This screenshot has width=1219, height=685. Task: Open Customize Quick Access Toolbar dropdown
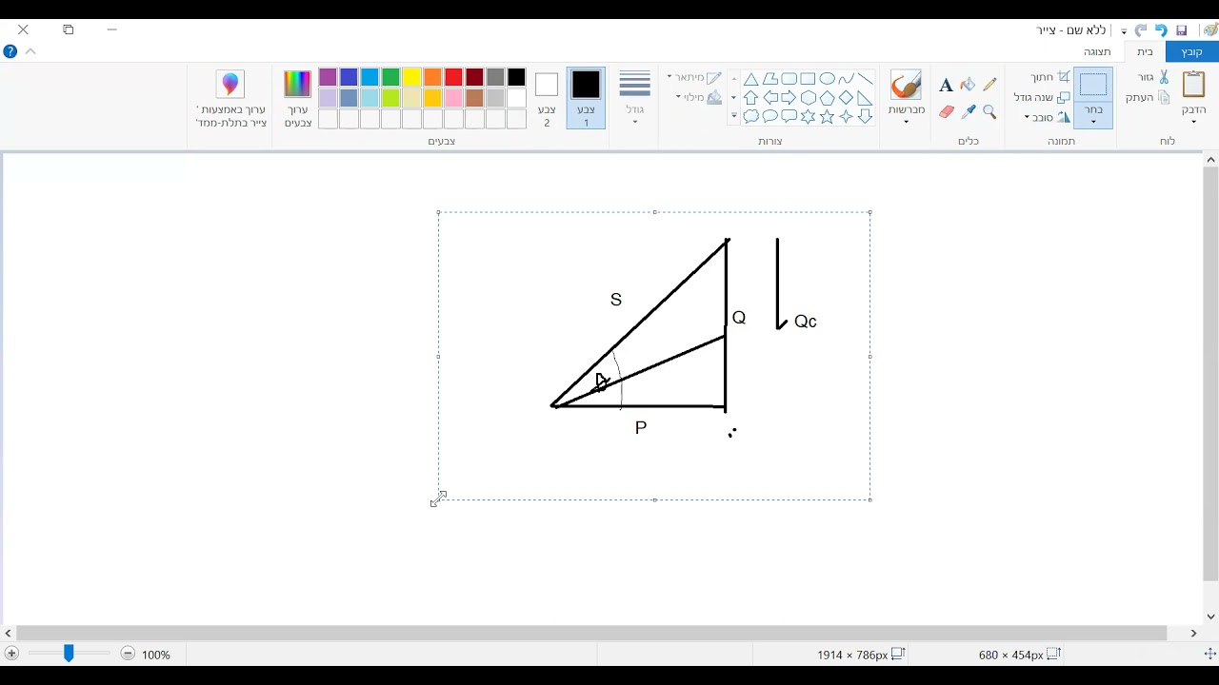pos(1124,31)
